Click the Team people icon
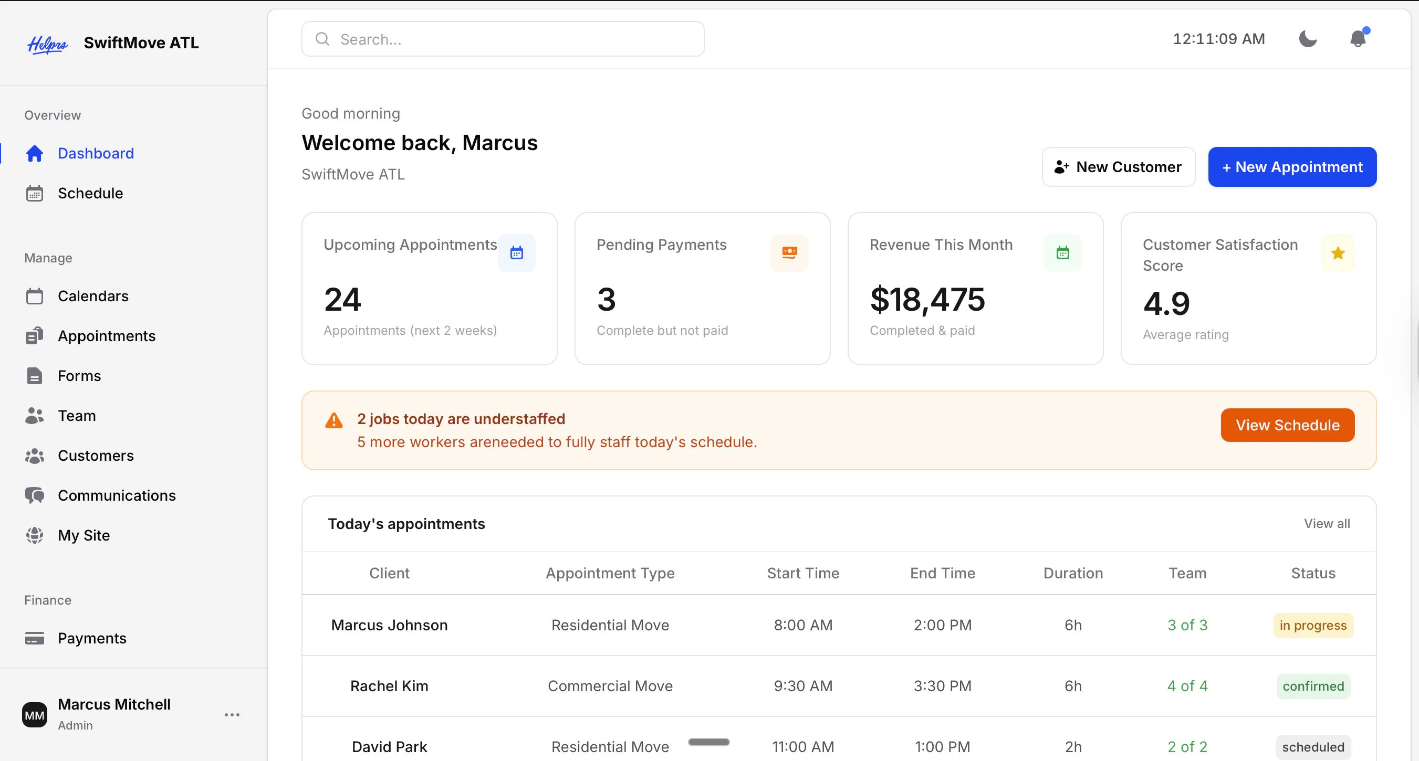1419x761 pixels. (x=35, y=416)
